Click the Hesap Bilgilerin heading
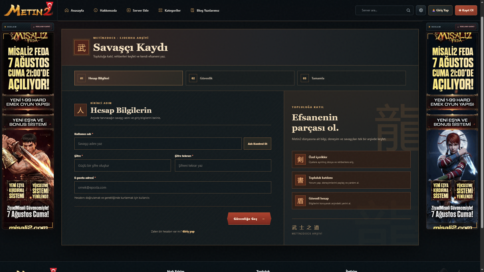Screen dimensions: 484x272 121,110
